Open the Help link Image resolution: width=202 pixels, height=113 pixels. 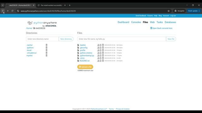point(156,16)
